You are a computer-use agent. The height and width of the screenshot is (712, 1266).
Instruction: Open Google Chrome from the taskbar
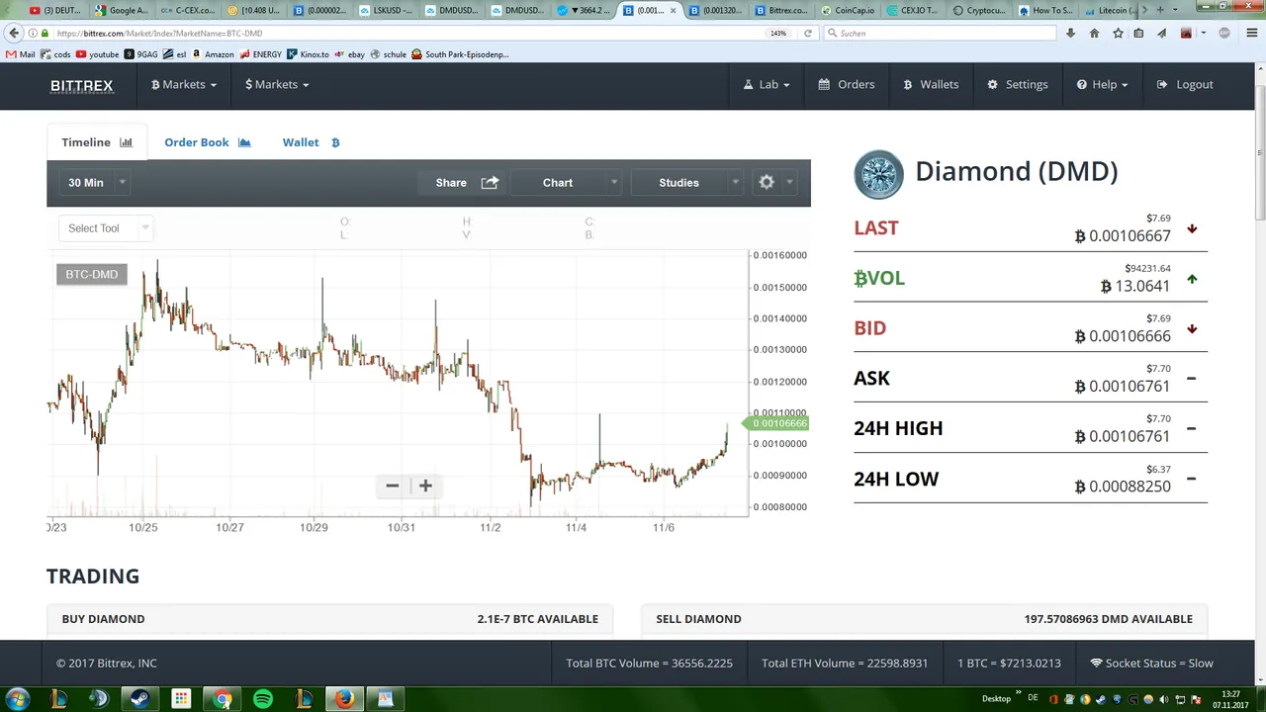[223, 699]
